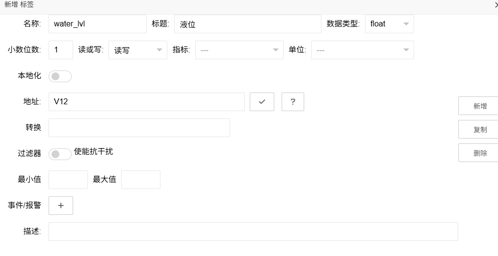
Task: Click the 新增 标签 dialog title
Action: click(19, 5)
